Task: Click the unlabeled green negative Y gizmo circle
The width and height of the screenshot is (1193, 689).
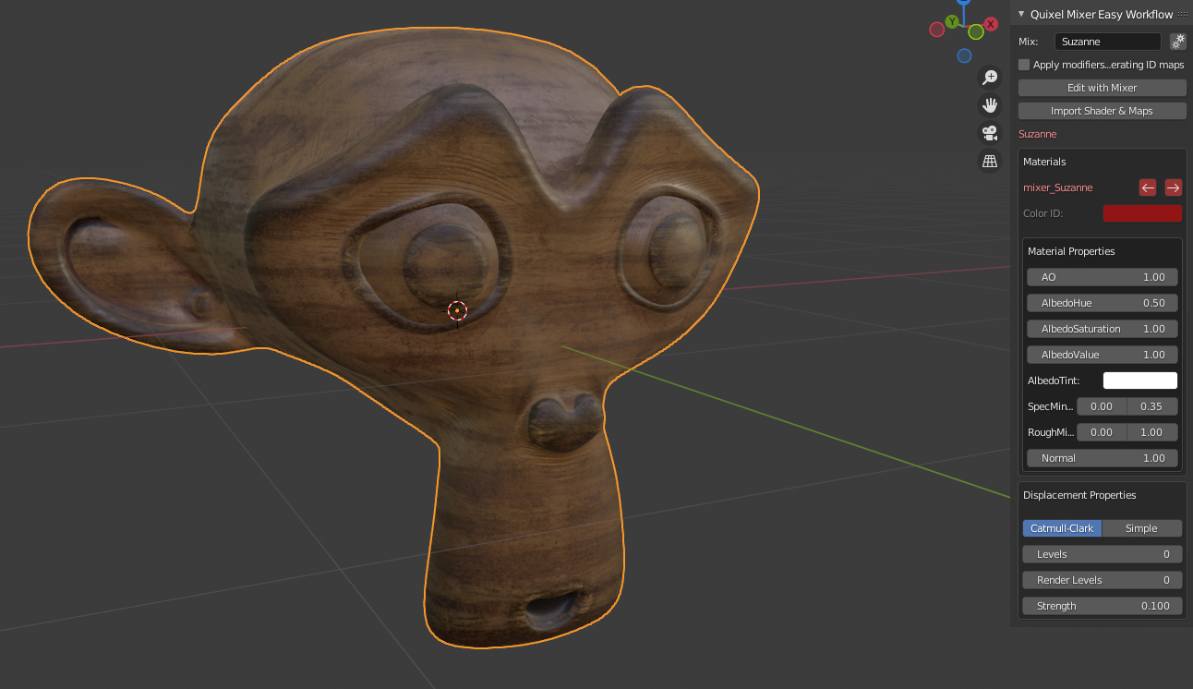Action: pyautogui.click(x=976, y=32)
